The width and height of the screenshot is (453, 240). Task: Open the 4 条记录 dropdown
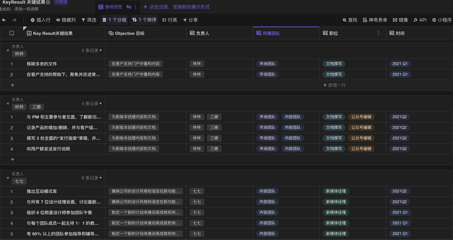click(x=92, y=103)
